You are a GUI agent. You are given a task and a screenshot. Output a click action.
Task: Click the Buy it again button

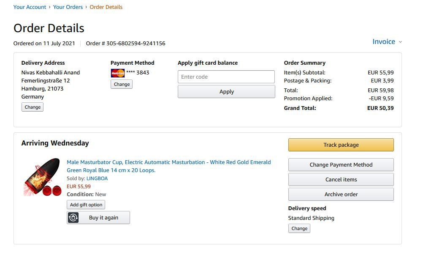point(103,218)
